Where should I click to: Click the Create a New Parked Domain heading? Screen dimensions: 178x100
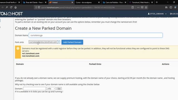pos(43,28)
